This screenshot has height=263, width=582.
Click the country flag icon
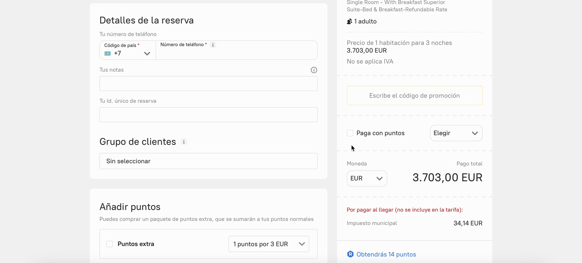click(107, 53)
